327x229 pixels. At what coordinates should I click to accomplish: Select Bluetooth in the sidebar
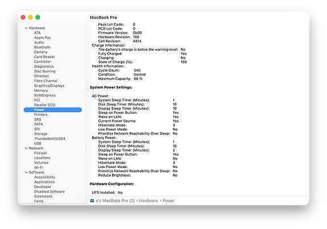pos(42,47)
